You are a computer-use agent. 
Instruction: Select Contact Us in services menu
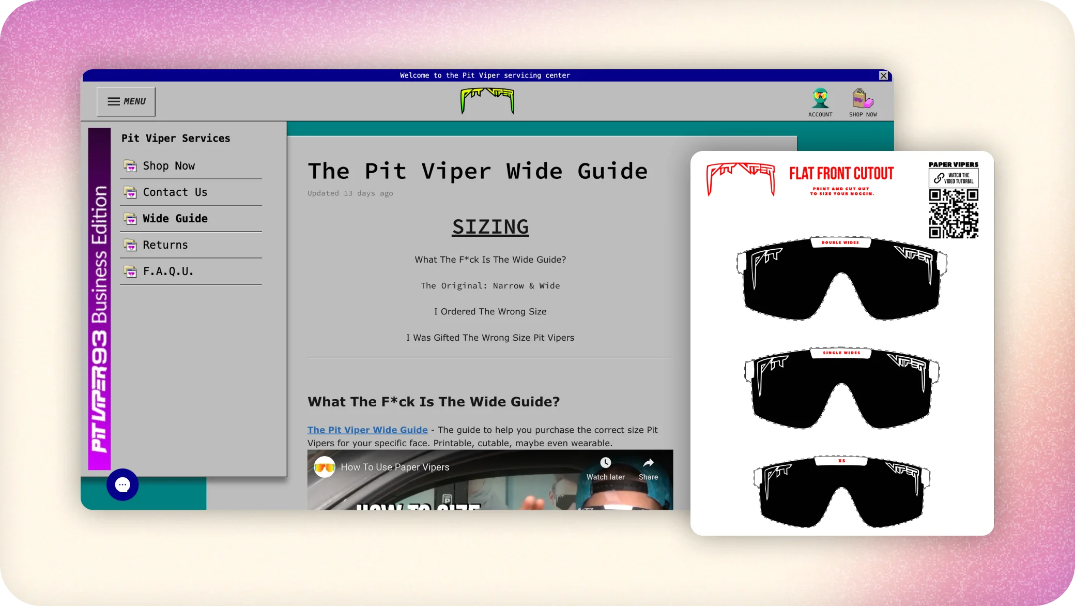191,192
